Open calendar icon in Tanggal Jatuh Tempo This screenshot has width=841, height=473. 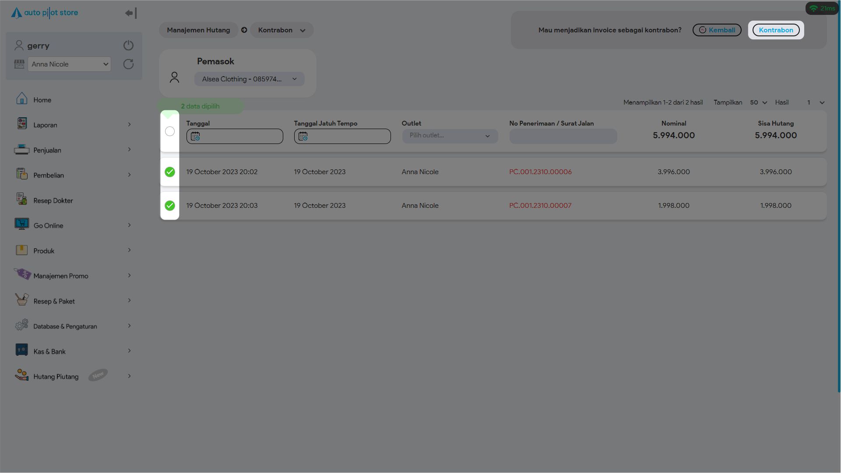tap(303, 137)
